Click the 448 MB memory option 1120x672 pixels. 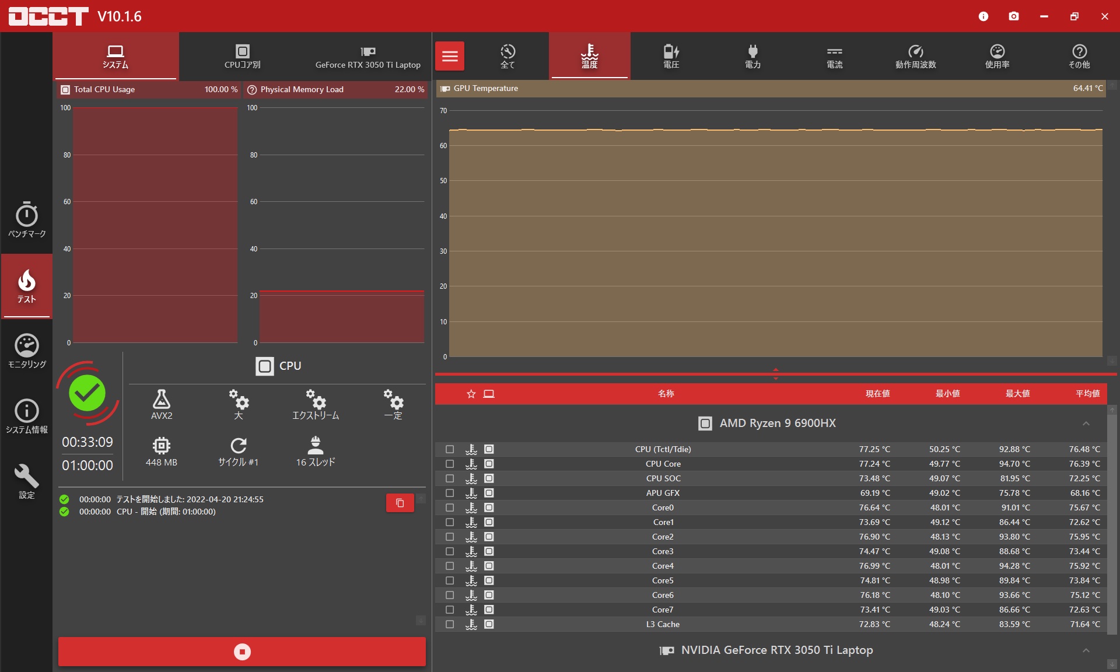click(x=162, y=451)
